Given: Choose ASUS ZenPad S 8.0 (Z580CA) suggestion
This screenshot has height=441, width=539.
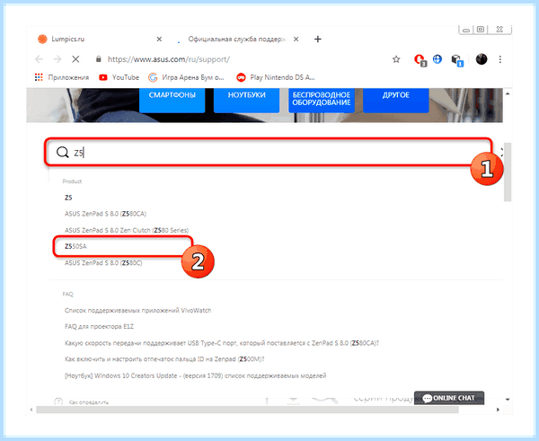Looking at the screenshot, I should (105, 214).
